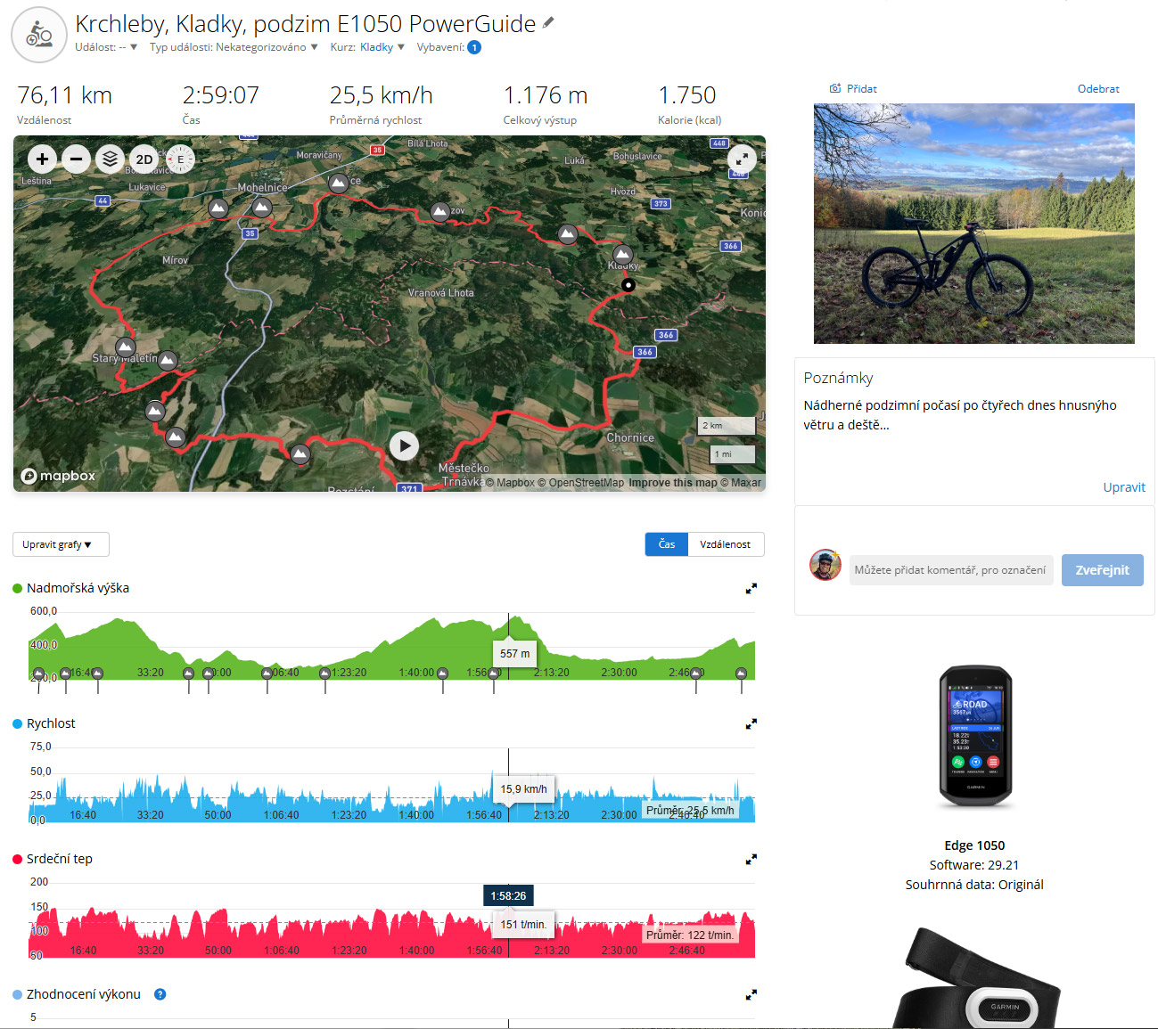
Task: Click Upravit link in Poznámky
Action: point(1124,487)
